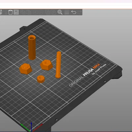Select the small gear model

point(41,79)
